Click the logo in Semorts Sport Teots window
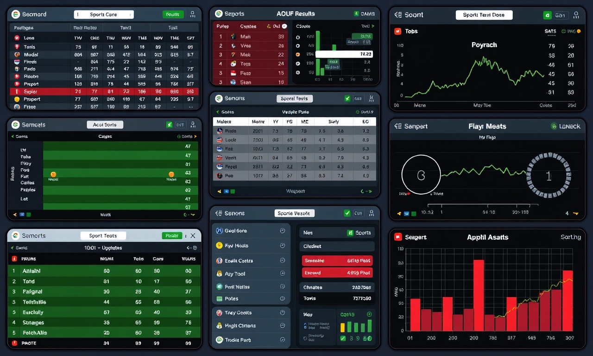The height and width of the screenshot is (356, 593). (x=15, y=235)
